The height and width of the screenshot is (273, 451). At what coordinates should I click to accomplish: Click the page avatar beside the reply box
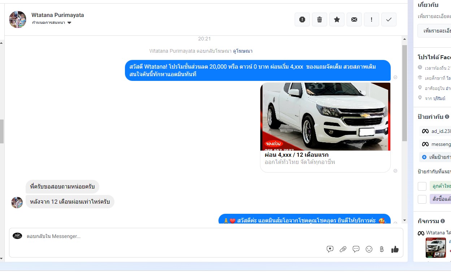[17, 236]
